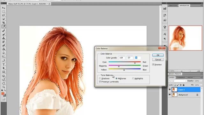Click the Magenta-Green slider handle

[x=119, y=66]
